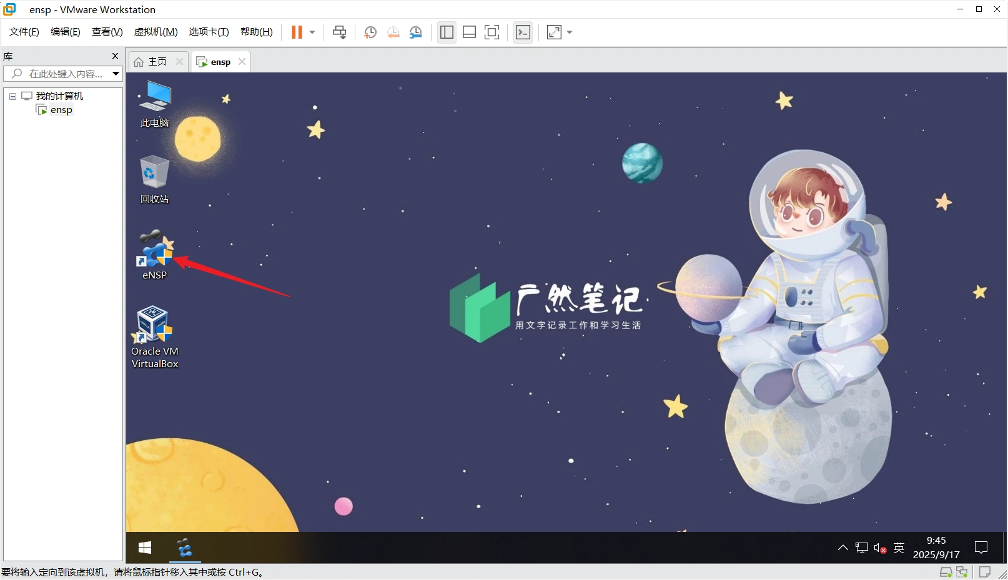This screenshot has width=1008, height=580.
Task: Open the stretch display dropdown arrow
Action: pos(570,32)
